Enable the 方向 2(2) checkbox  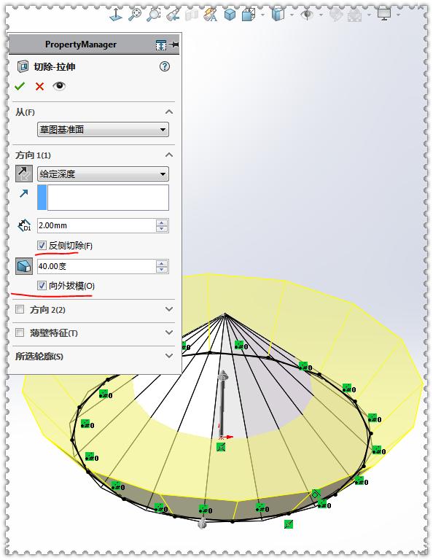point(20,309)
